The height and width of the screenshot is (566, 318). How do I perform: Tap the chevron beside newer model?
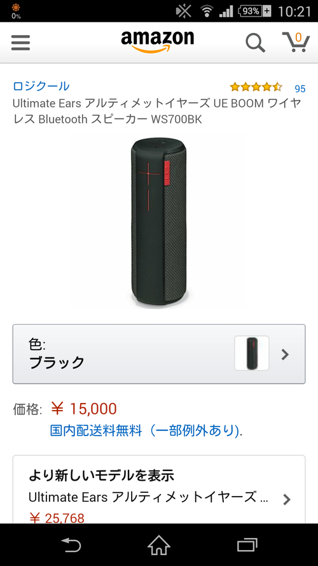click(286, 500)
